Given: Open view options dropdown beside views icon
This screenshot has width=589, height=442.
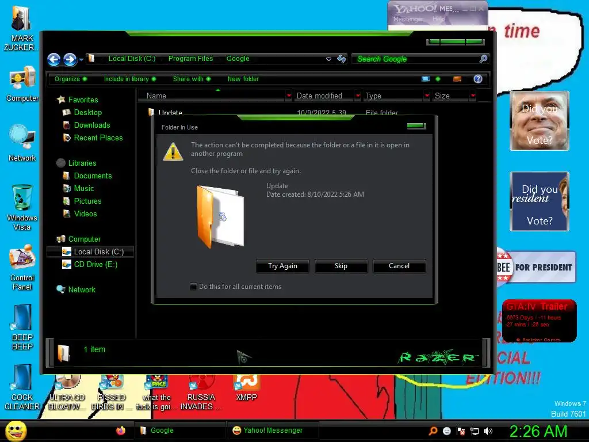Looking at the screenshot, I should [x=438, y=79].
